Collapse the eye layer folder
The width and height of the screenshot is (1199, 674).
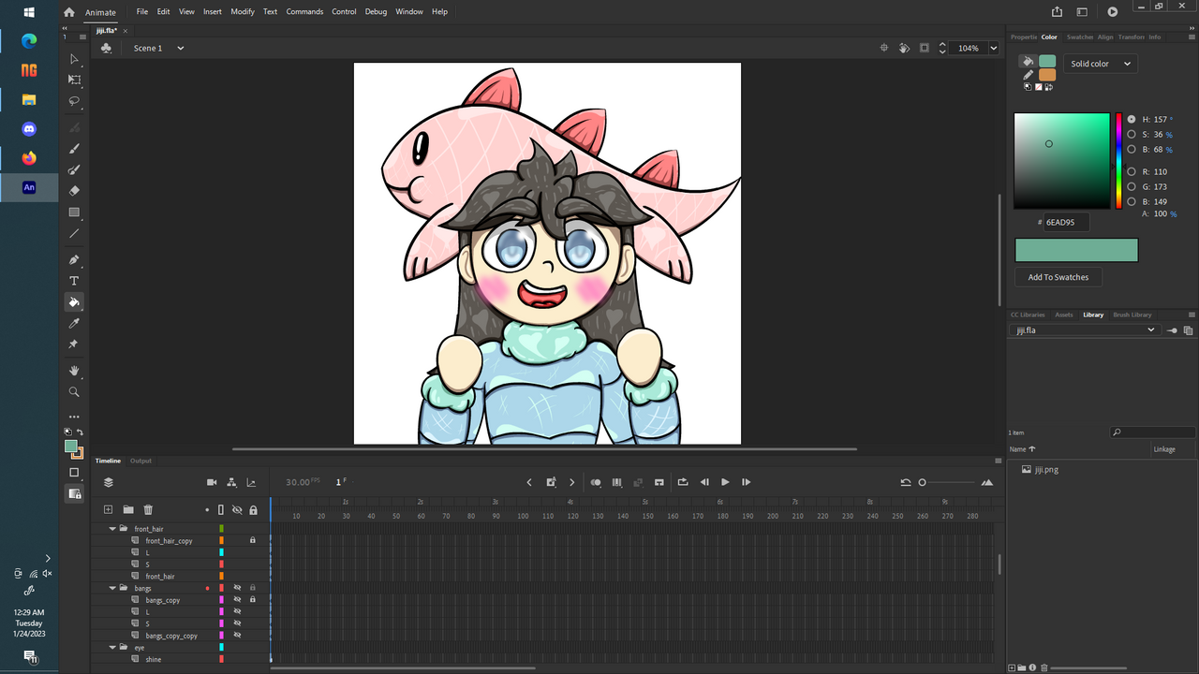(x=112, y=647)
